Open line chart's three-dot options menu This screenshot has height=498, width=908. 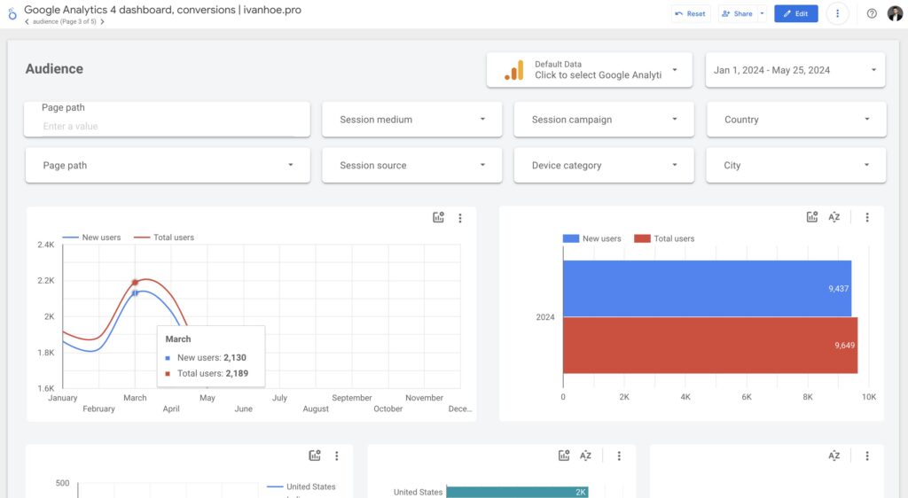(x=460, y=218)
